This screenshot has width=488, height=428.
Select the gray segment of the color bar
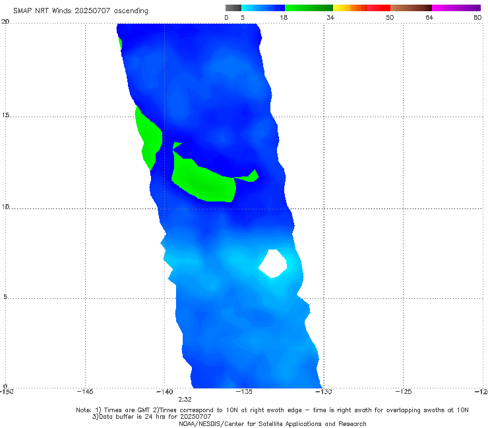click(233, 8)
